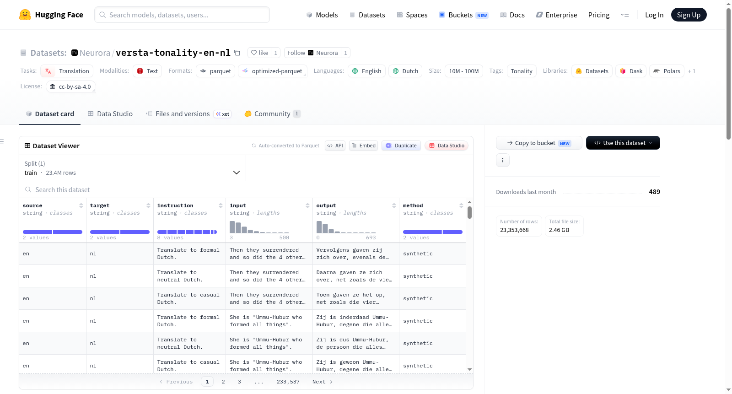This screenshot has height=394, width=732.
Task: Open Enterprise in the top navigation
Action: [x=556, y=15]
